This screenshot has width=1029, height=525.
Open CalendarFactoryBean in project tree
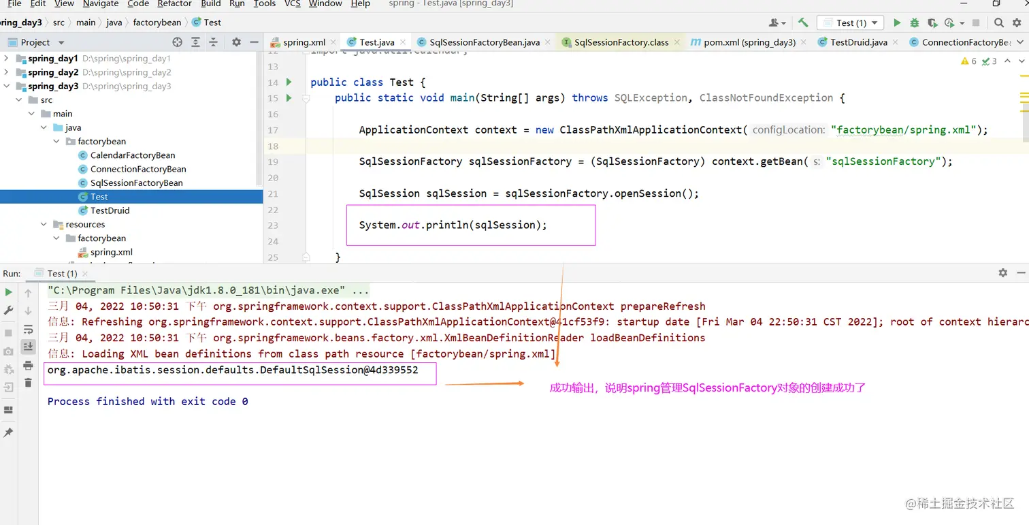pos(133,155)
